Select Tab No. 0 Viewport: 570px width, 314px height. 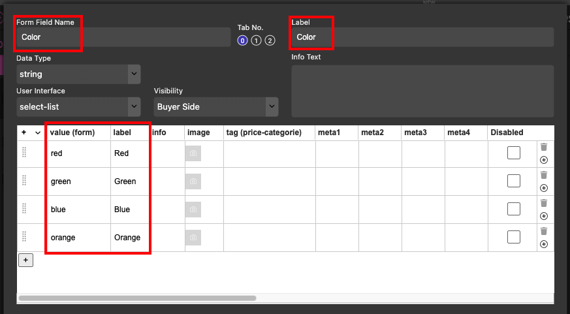click(242, 40)
